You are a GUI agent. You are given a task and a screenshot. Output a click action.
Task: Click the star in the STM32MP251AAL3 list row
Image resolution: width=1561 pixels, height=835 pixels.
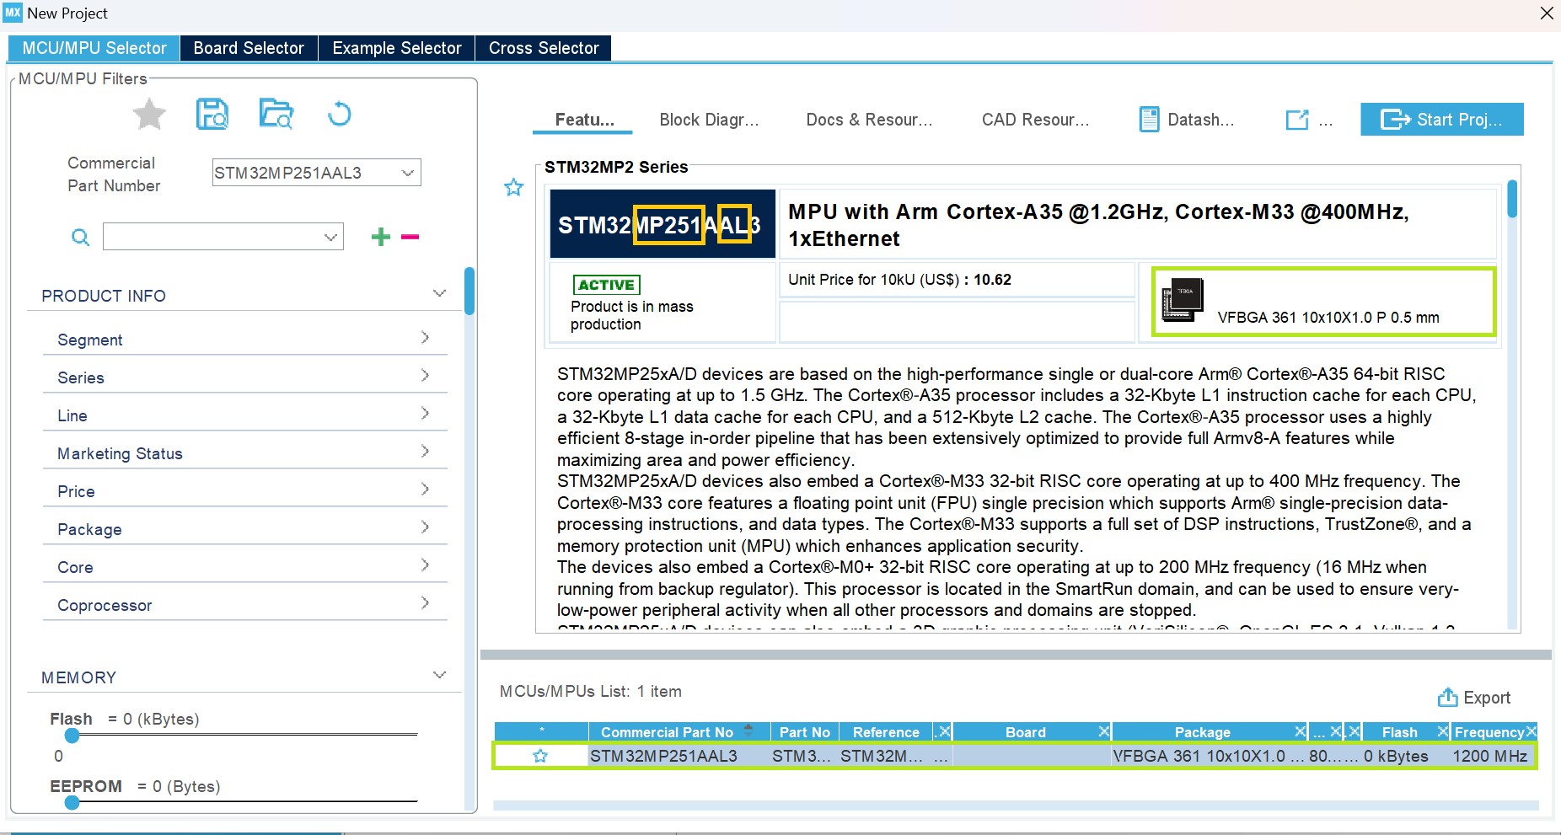(x=540, y=756)
